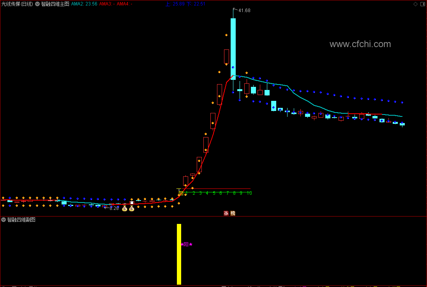Click the AMA2: 23.56 value
The height and width of the screenshot is (287, 427).
[x=84, y=4]
